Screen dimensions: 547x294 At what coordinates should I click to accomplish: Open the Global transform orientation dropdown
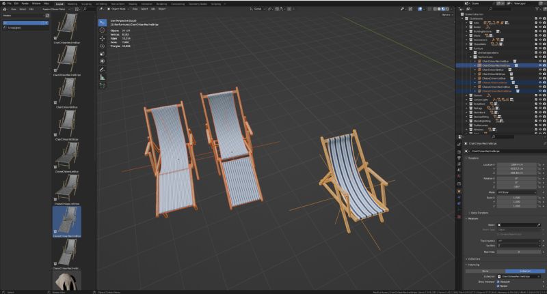[258, 9]
